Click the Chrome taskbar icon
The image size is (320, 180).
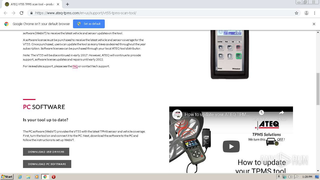coord(45,177)
